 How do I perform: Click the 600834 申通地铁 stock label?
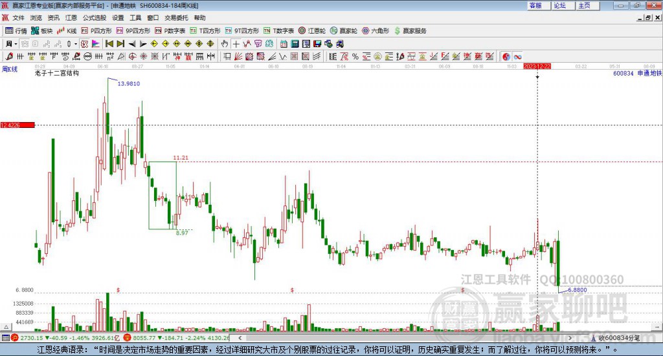point(637,74)
